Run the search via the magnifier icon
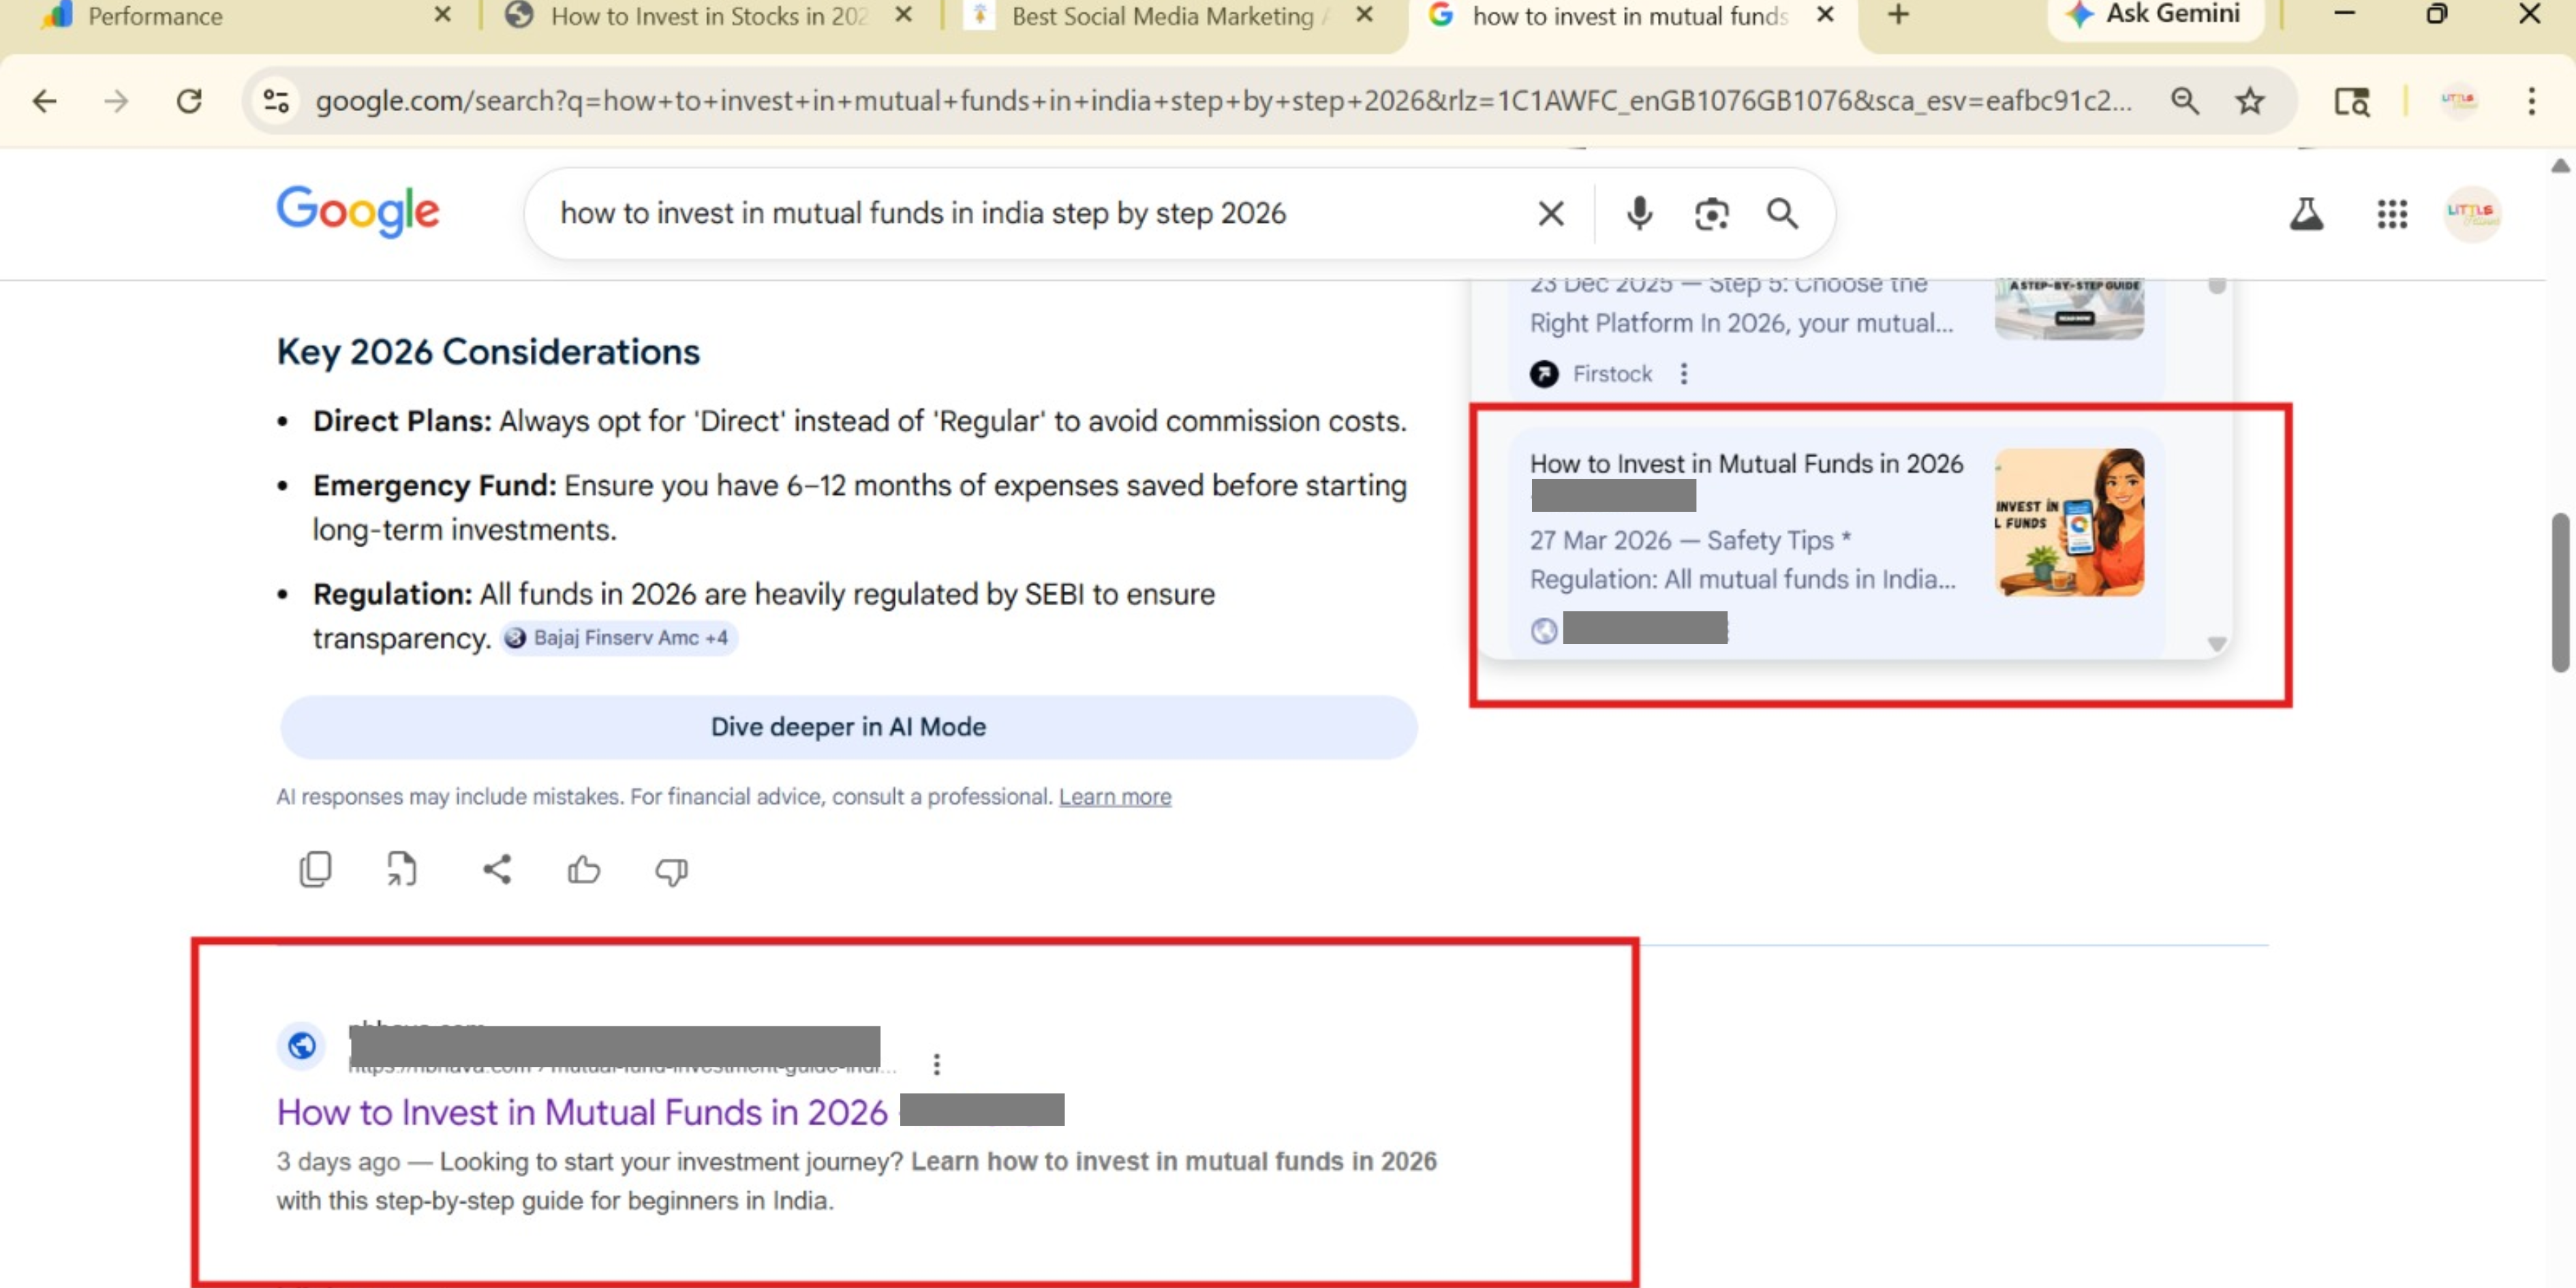 pyautogui.click(x=1782, y=213)
